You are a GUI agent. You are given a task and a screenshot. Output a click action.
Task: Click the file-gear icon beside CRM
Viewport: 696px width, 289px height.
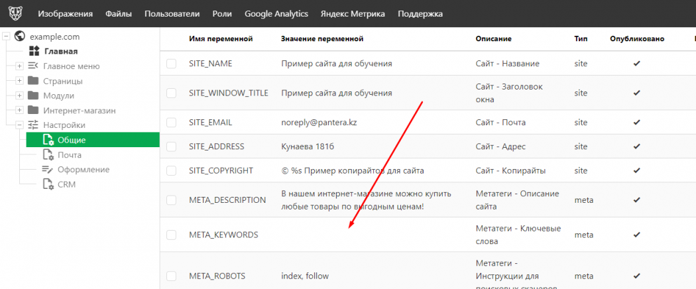pyautogui.click(x=48, y=184)
